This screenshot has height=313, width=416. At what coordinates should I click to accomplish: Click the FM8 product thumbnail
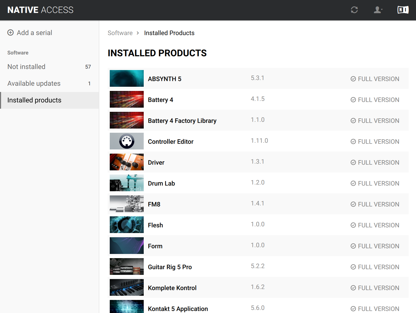click(127, 204)
